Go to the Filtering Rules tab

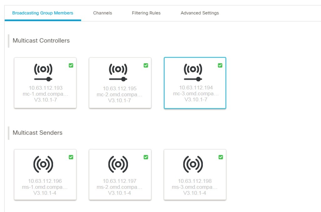(x=146, y=13)
